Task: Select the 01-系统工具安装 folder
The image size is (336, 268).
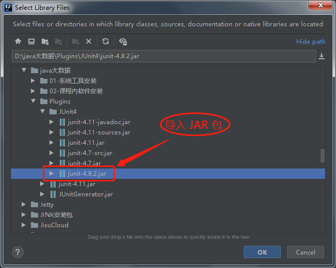Action: point(73,81)
